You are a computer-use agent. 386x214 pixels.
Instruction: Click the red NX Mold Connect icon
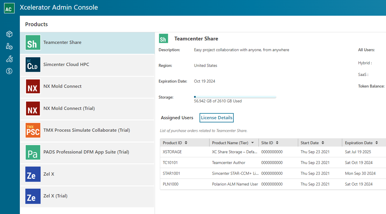(33, 86)
